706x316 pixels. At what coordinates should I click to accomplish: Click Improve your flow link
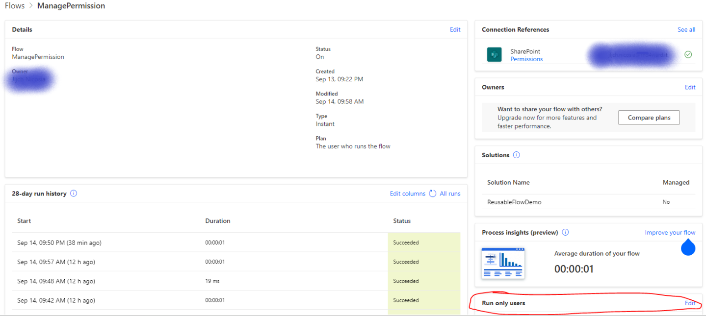point(670,233)
